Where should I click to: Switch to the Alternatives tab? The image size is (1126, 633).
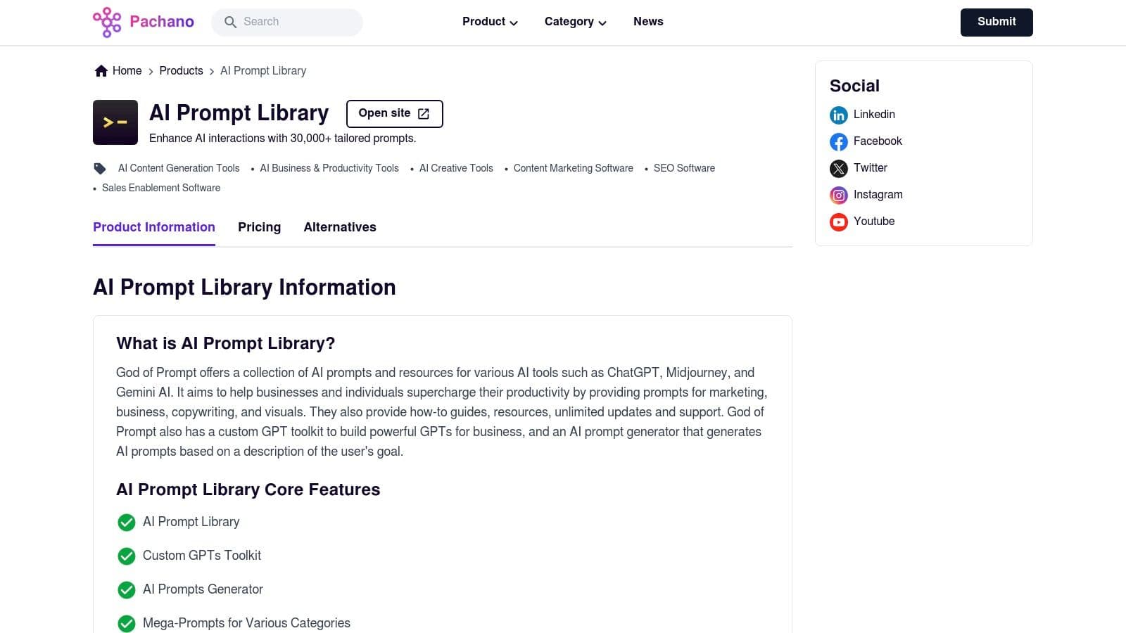(x=340, y=227)
